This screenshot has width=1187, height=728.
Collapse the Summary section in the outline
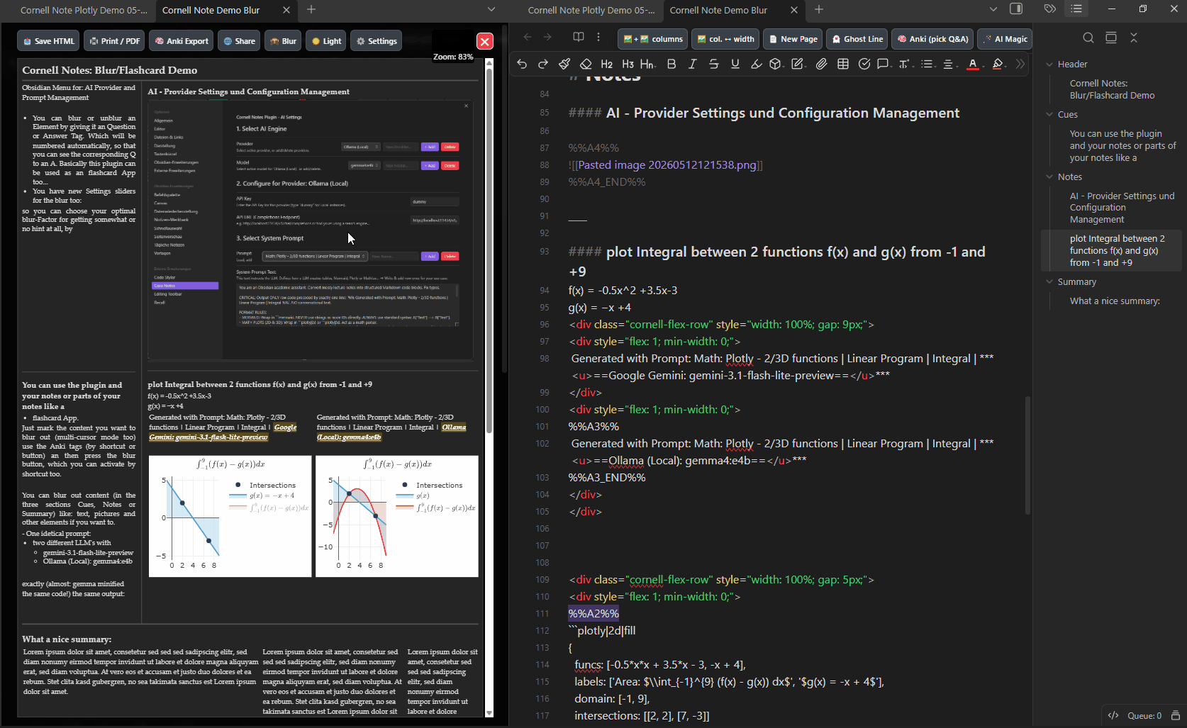(1049, 282)
